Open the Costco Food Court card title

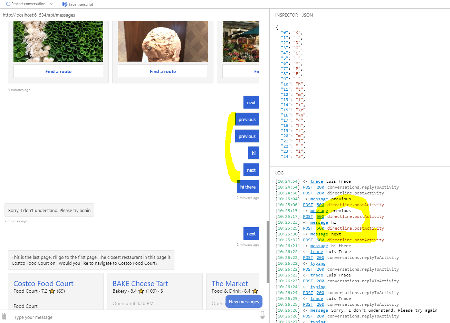tap(44, 283)
